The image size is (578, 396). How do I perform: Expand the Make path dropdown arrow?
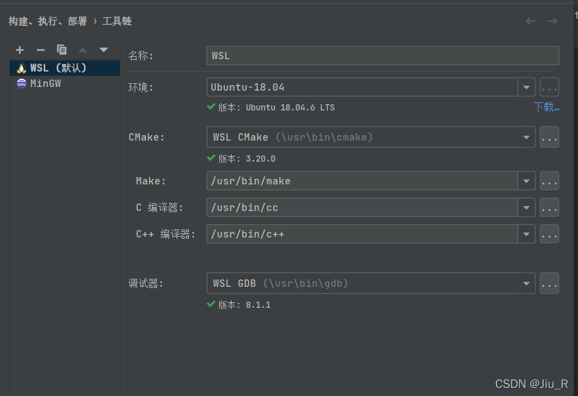[526, 181]
